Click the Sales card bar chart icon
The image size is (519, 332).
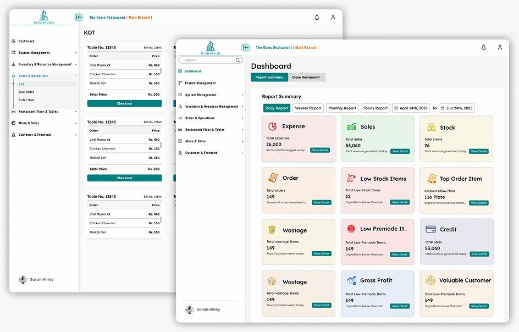351,127
